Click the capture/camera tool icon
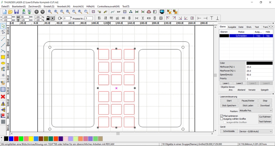This screenshot has width=275, height=146. 3,82
